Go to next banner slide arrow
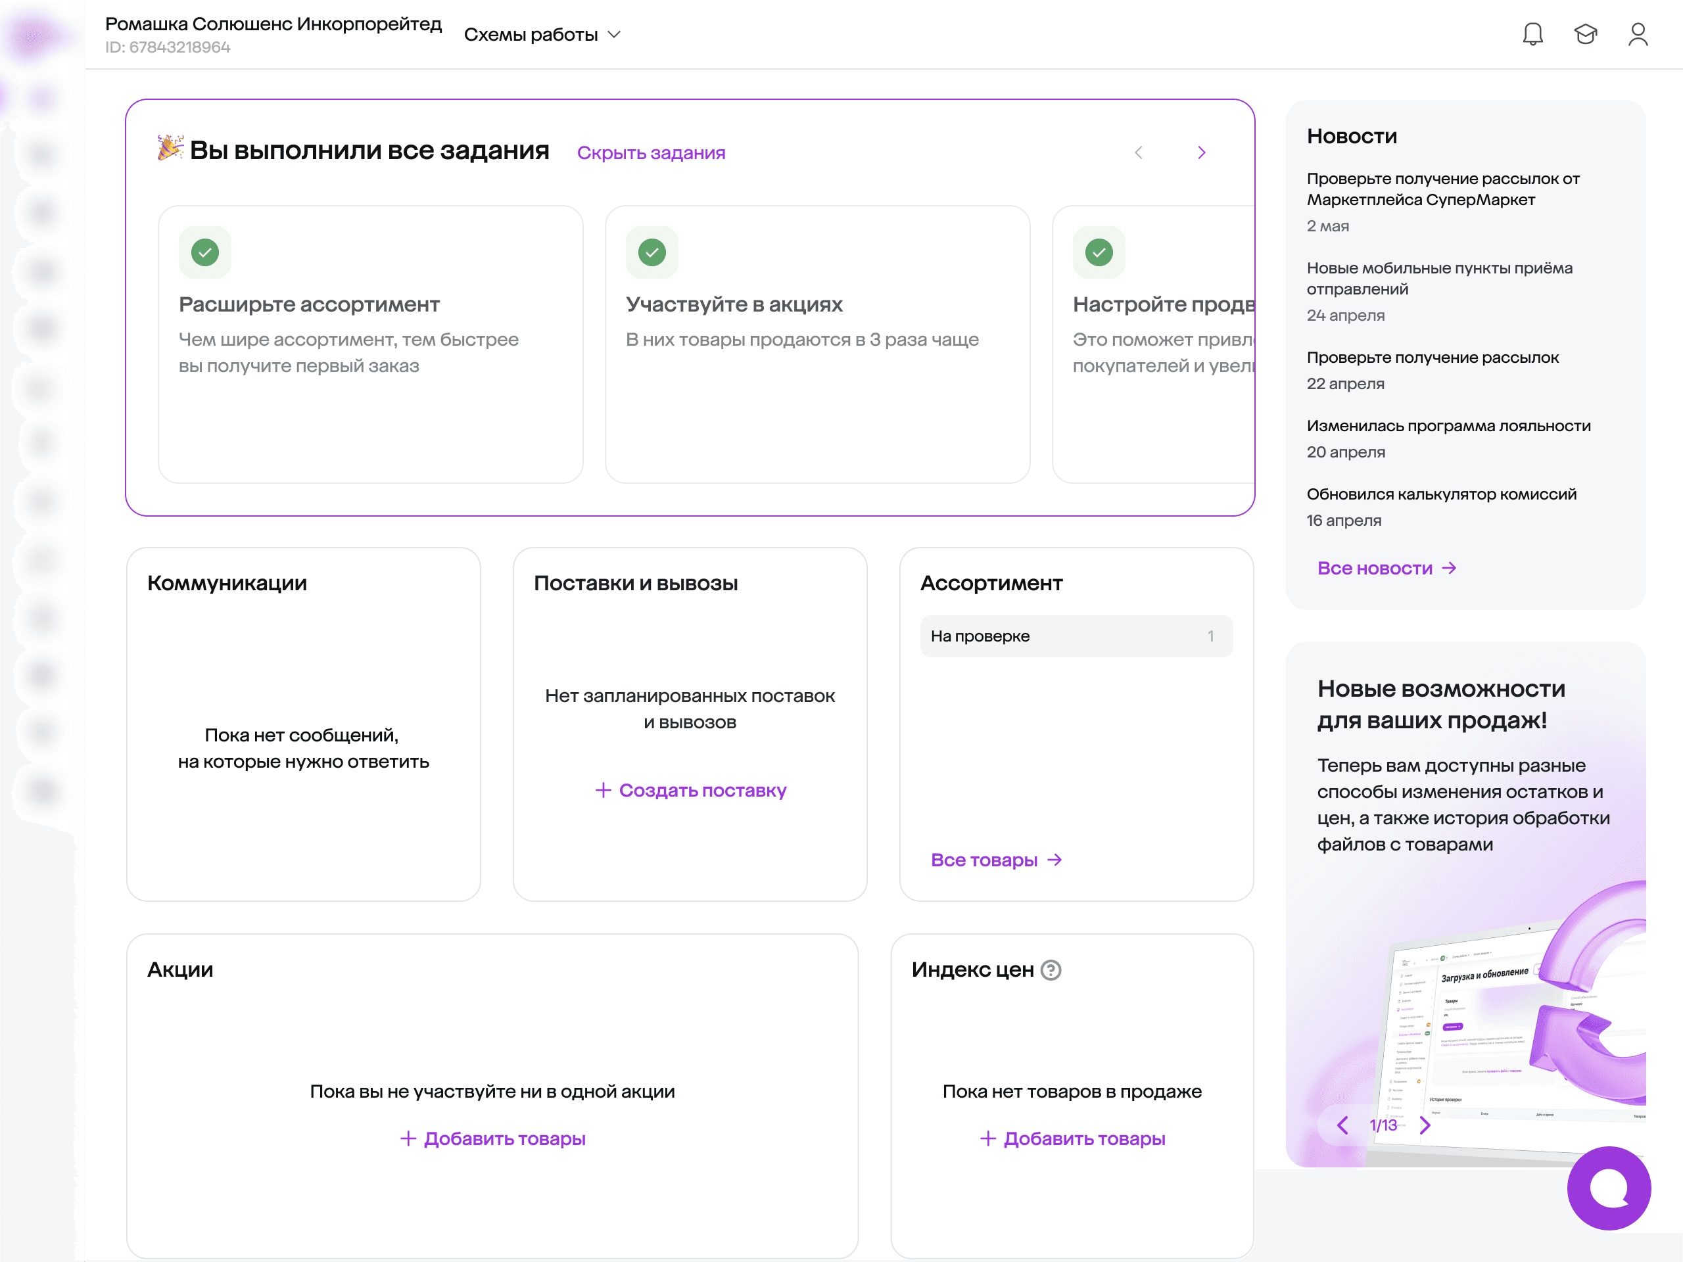This screenshot has height=1262, width=1683. click(x=1425, y=1125)
